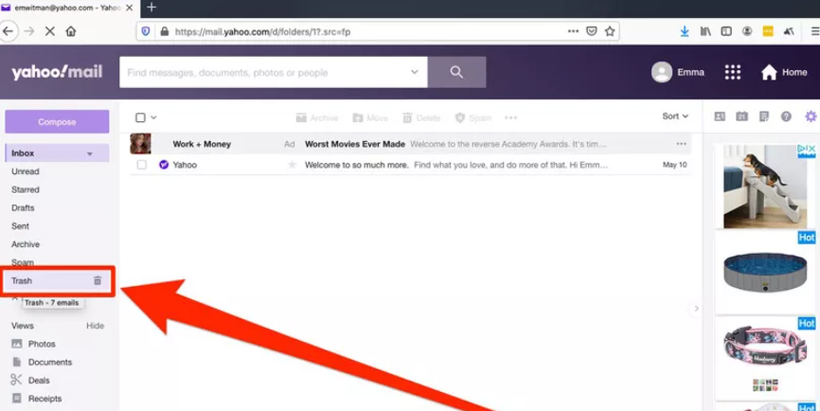Go to Yahoo Home link
820x411 pixels.
coord(784,72)
